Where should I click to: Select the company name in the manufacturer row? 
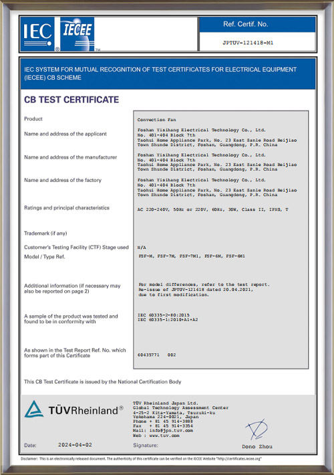tap(202, 155)
